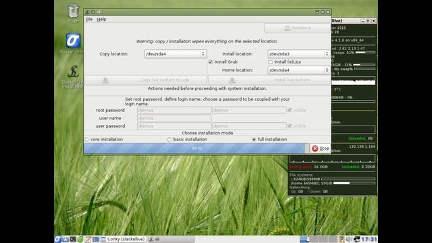Open the text editor taskbar launcher

click(x=88, y=239)
